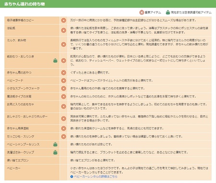Viewport: 216px width, 183px height.
Task: Click the green purse icon in the ベビーシャンプー&リンス row
Action: 55,144
